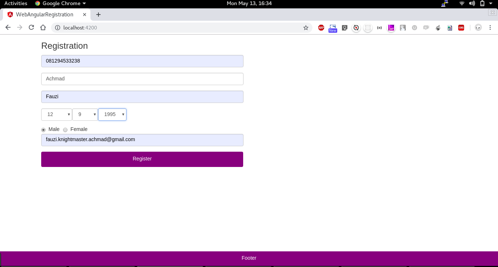
Task: Open the Google Chrome application menu
Action: pos(61,3)
